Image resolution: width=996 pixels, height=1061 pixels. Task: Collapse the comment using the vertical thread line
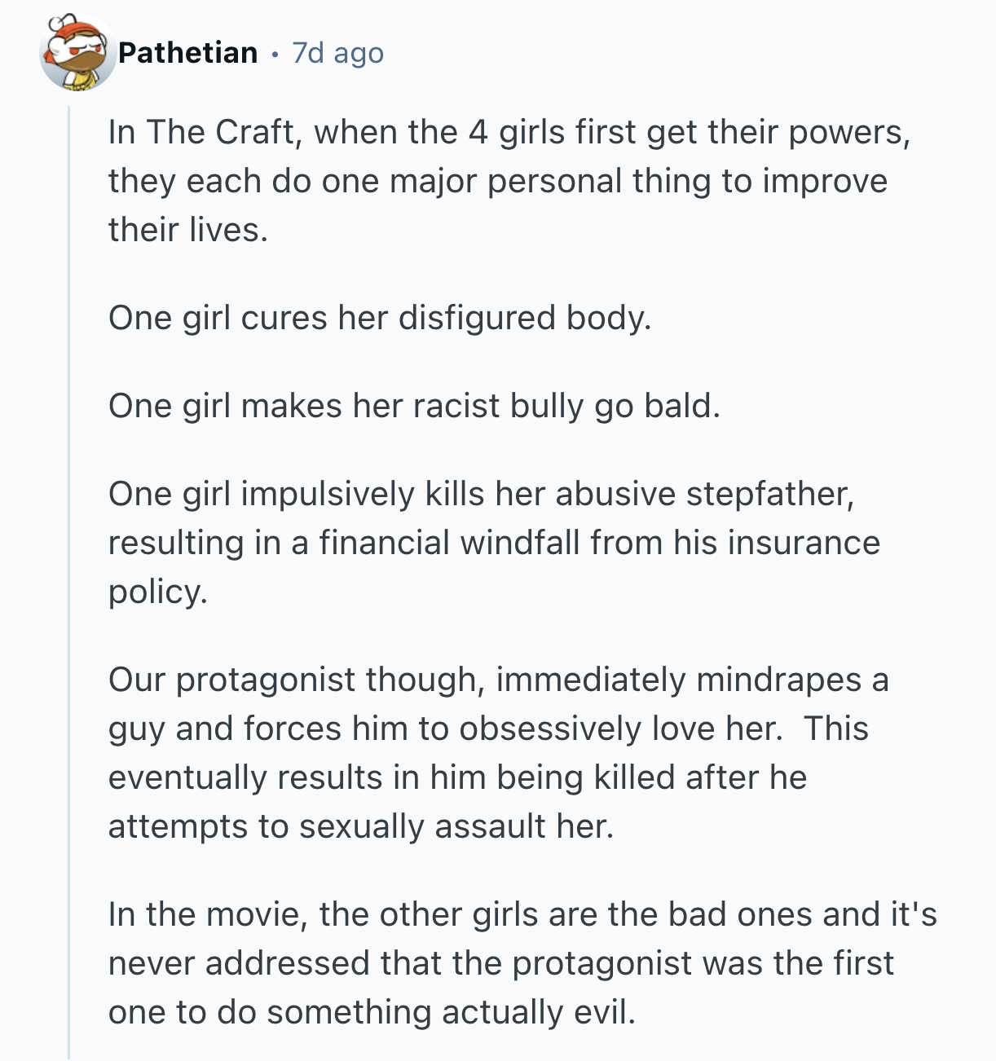coord(69,570)
